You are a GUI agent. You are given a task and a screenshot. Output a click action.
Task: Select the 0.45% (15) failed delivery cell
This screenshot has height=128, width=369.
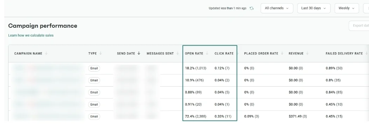[334, 116]
